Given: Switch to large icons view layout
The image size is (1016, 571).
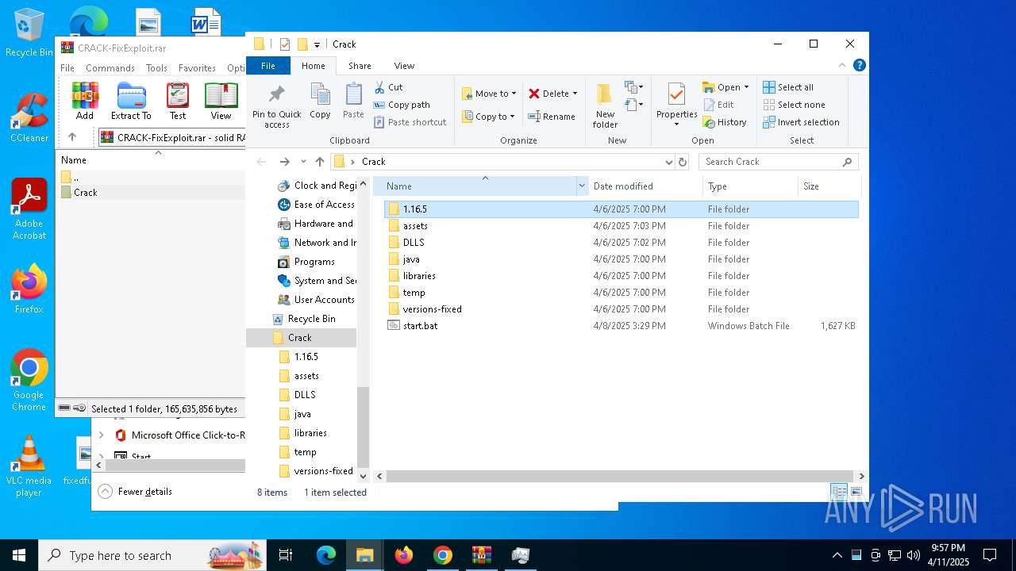Looking at the screenshot, I should [x=856, y=492].
